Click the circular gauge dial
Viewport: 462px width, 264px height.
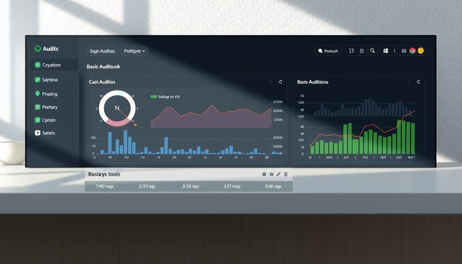pyautogui.click(x=117, y=108)
